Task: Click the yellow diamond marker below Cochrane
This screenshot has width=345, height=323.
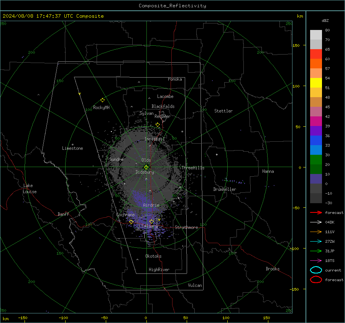Action: click(131, 222)
